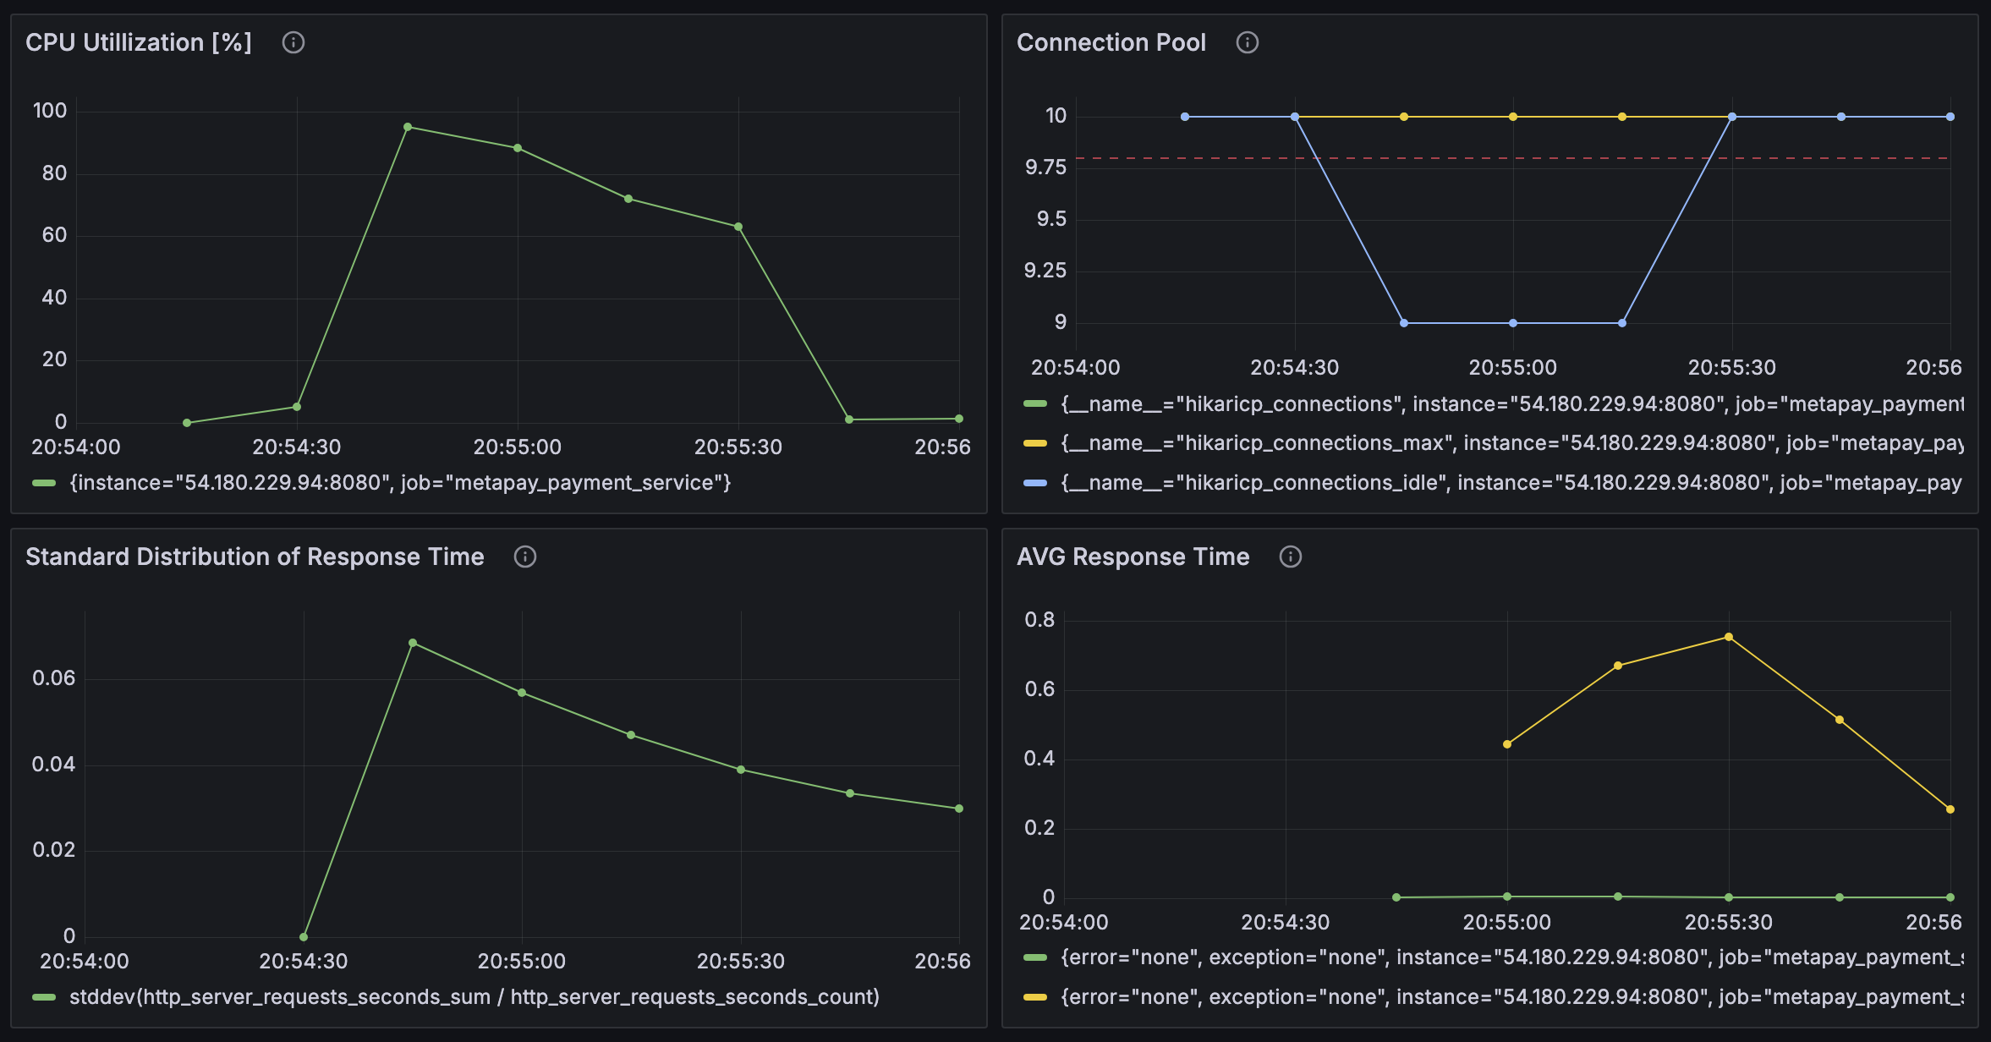Open Connection Pool panel title menu
Viewport: 1991px width, 1042px height.
(1111, 42)
